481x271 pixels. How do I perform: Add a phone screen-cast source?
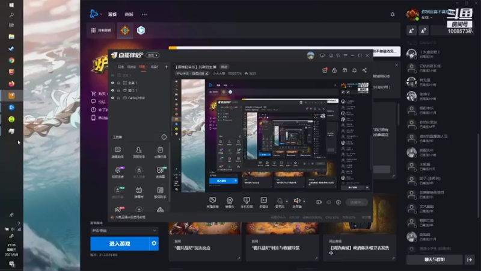[x=247, y=202]
